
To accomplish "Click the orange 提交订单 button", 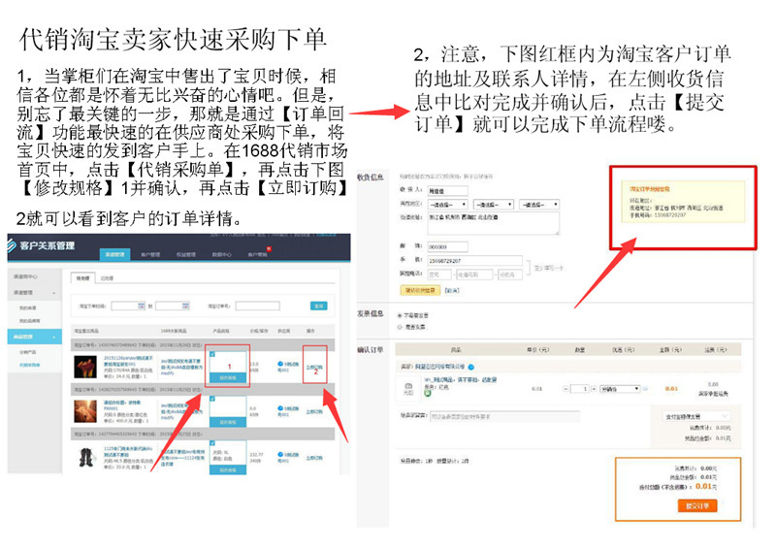I will tap(696, 505).
